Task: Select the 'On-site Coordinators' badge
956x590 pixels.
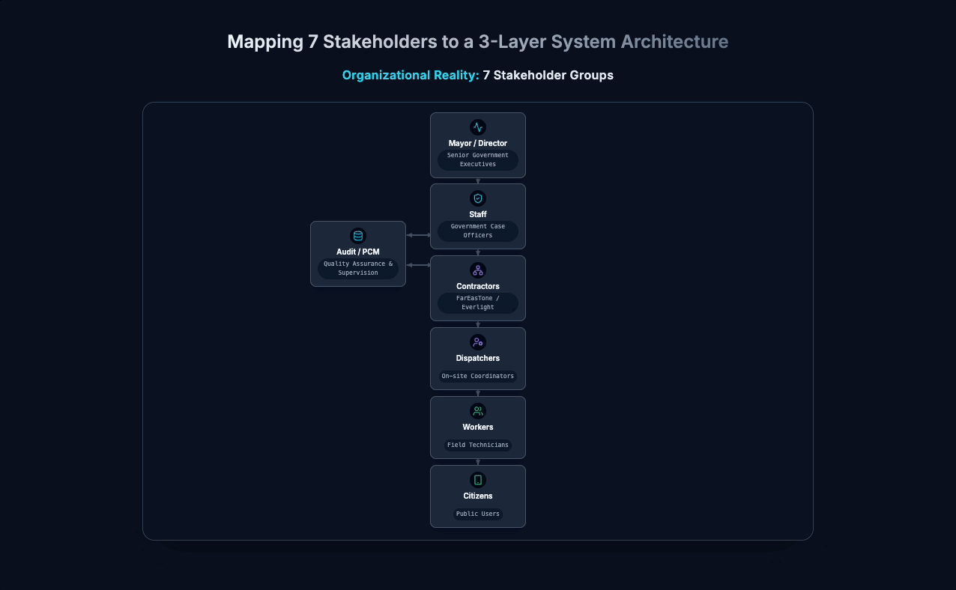Action: 478,376
